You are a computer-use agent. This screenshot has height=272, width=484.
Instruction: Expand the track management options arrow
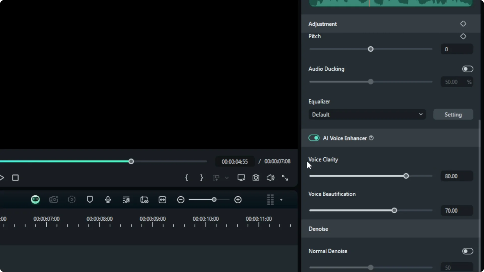[x=281, y=200]
